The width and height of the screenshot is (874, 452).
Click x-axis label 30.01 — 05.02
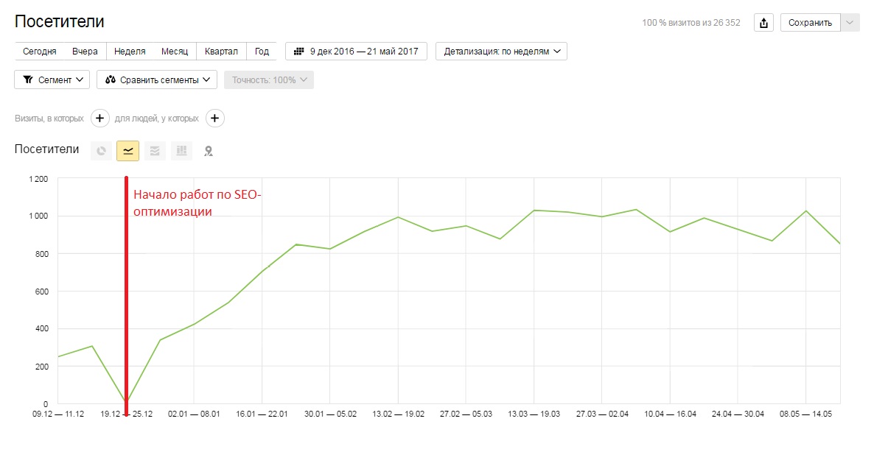click(x=330, y=414)
